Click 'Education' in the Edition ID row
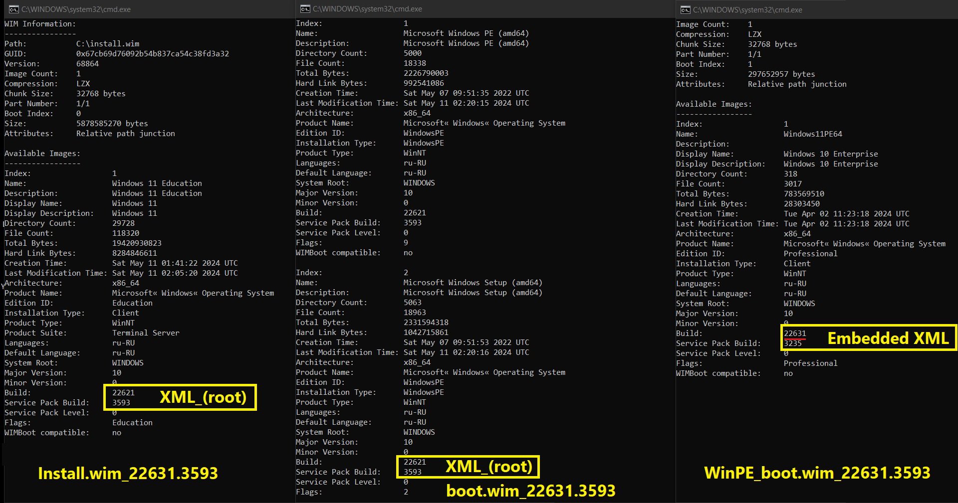The image size is (958, 503). [x=132, y=303]
